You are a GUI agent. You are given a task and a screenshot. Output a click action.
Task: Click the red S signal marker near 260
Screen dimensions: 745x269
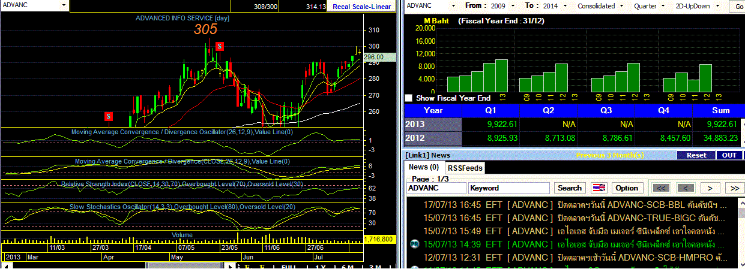pos(109,116)
